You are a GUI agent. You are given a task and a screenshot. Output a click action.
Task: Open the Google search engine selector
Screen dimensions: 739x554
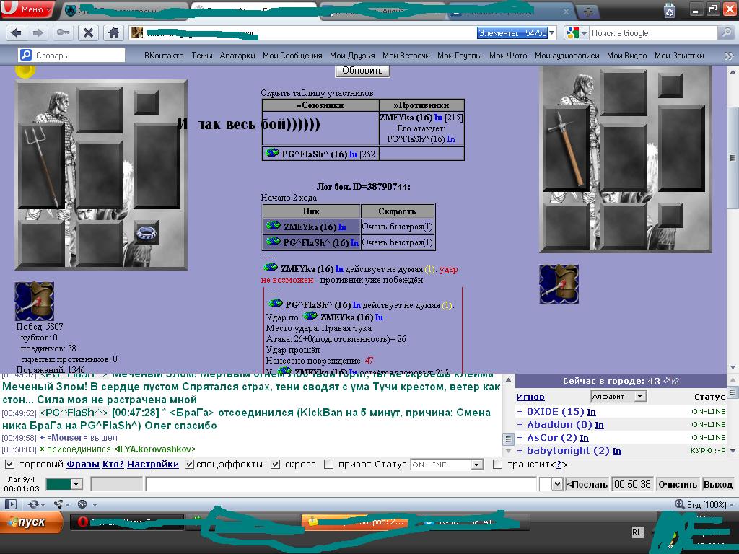click(577, 33)
